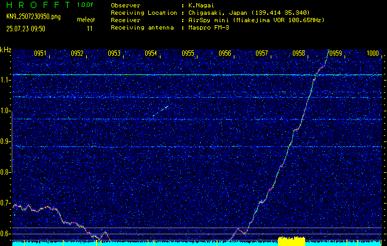Click the 0.6 kHz axis label
Screen dimensions: 387x246
pyautogui.click(x=6, y=234)
